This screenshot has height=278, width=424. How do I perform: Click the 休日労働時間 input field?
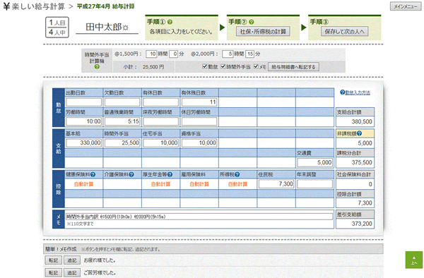point(199,121)
